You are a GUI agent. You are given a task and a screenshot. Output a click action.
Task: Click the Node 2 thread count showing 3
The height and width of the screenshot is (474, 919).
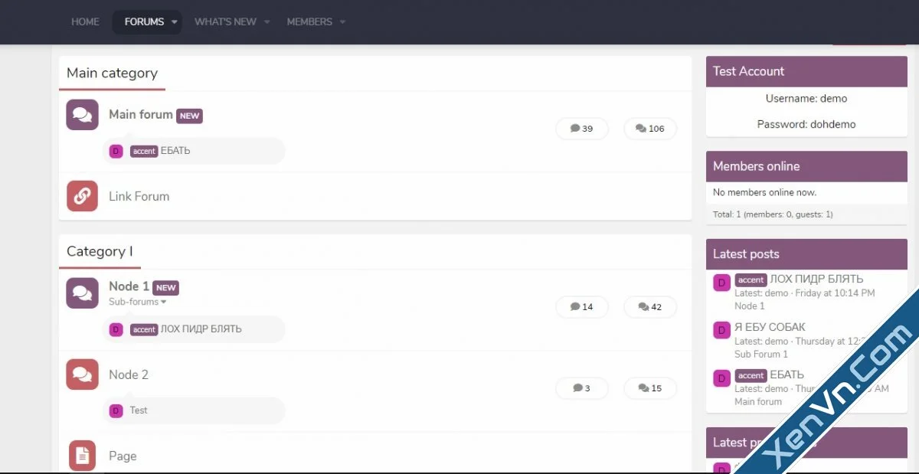pos(582,388)
